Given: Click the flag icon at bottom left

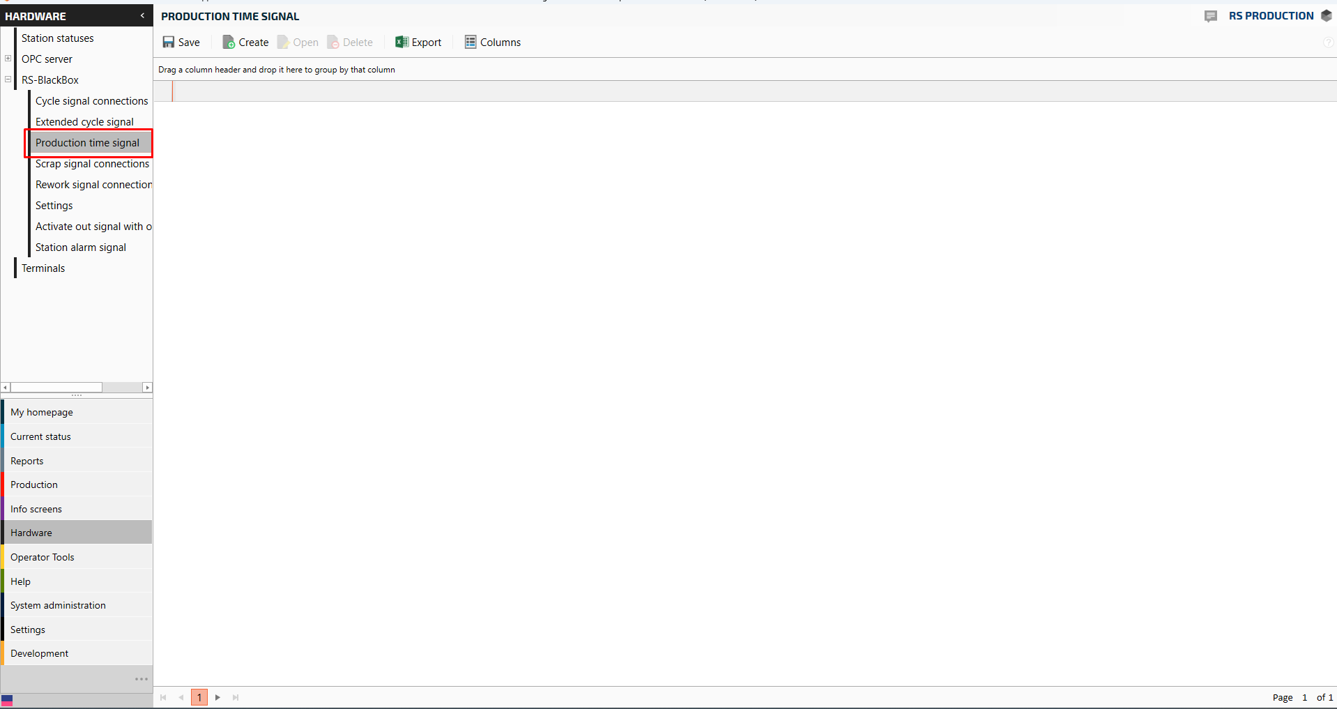Looking at the screenshot, I should point(7,700).
